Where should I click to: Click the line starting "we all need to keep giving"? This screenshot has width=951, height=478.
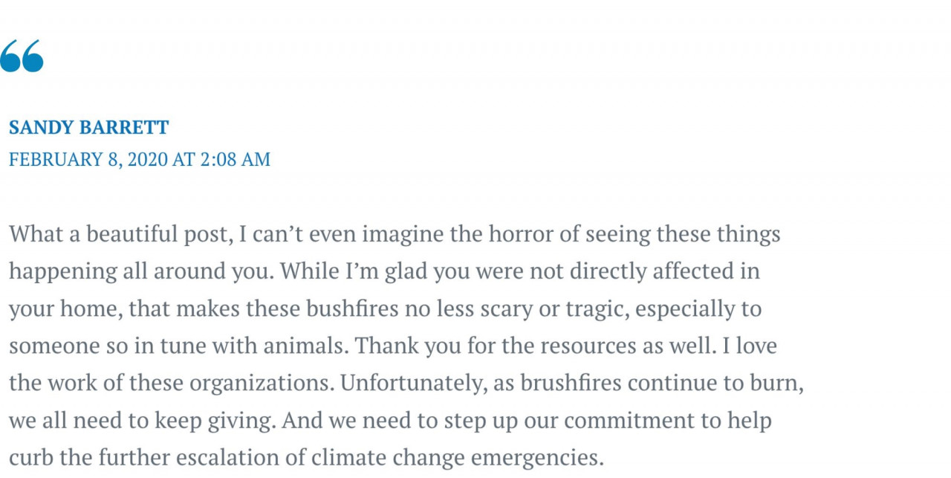pos(390,420)
